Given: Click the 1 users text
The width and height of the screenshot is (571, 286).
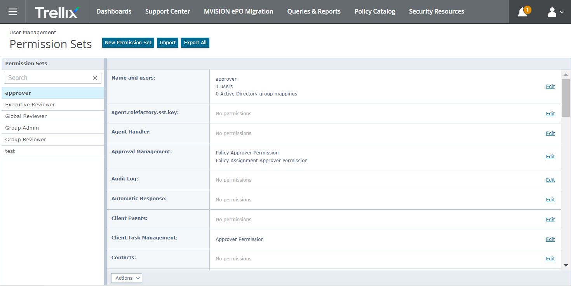Looking at the screenshot, I should (224, 87).
